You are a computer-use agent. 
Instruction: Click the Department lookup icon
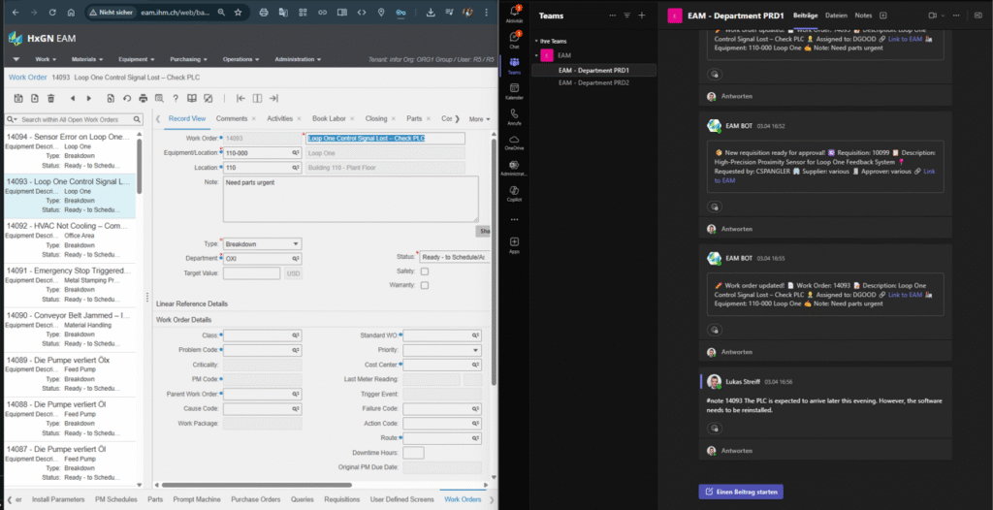click(296, 259)
